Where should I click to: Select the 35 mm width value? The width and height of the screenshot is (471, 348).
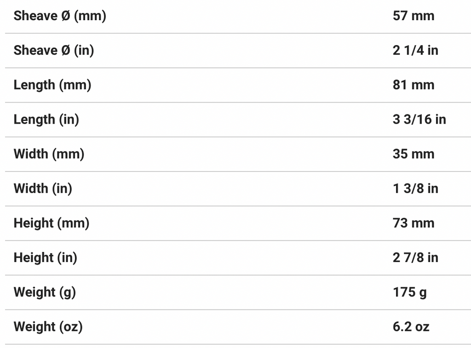pos(414,154)
